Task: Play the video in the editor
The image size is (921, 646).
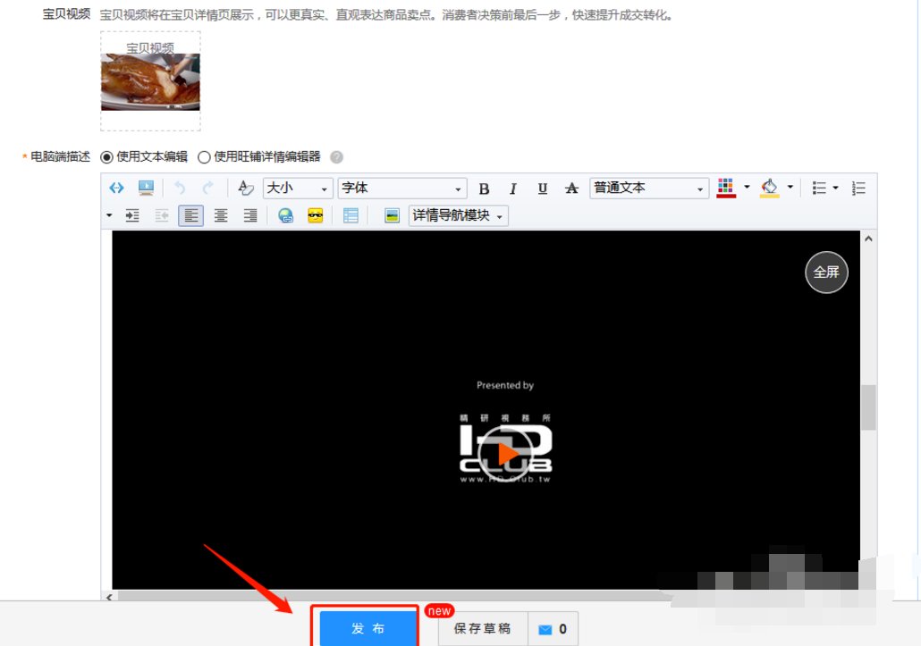Action: coord(505,454)
